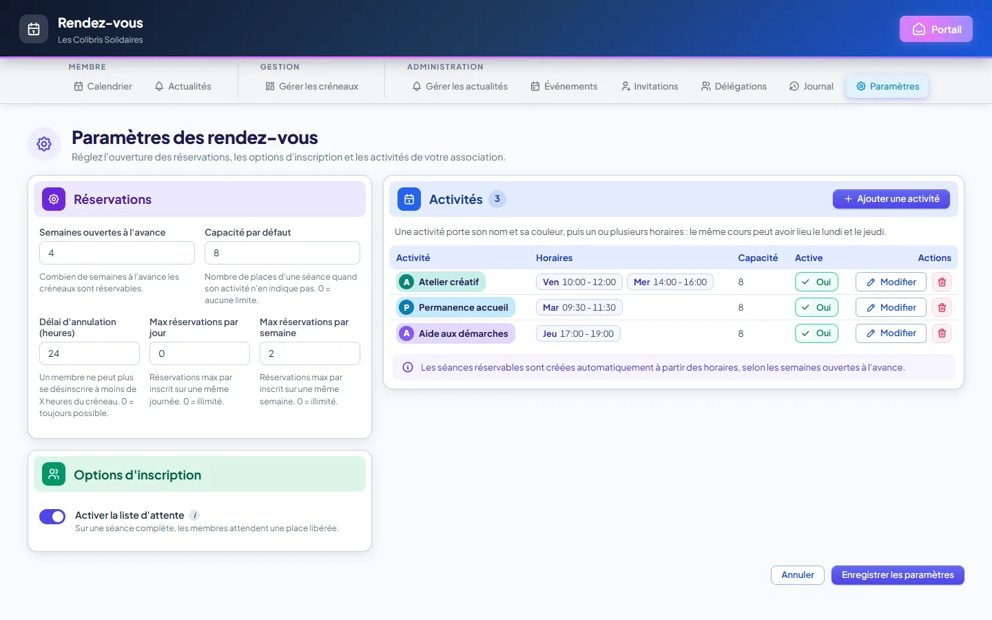
Task: Switch to the Délégations tab
Action: click(x=734, y=86)
